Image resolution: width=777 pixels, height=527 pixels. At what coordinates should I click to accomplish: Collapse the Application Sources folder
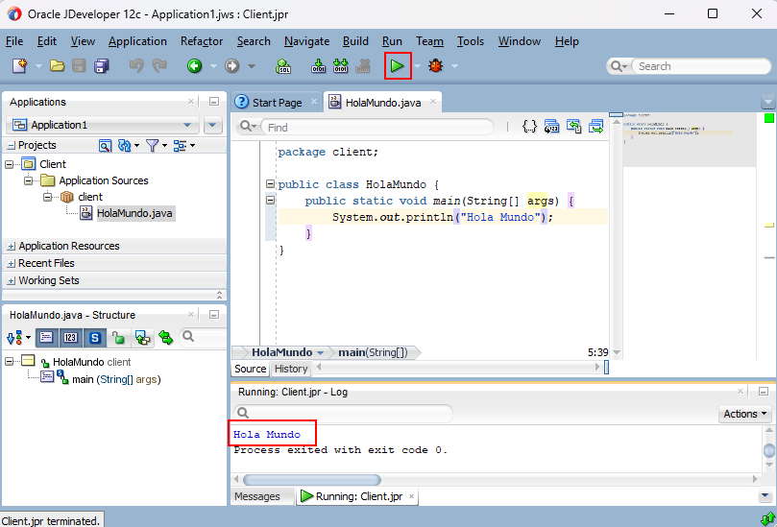28,180
